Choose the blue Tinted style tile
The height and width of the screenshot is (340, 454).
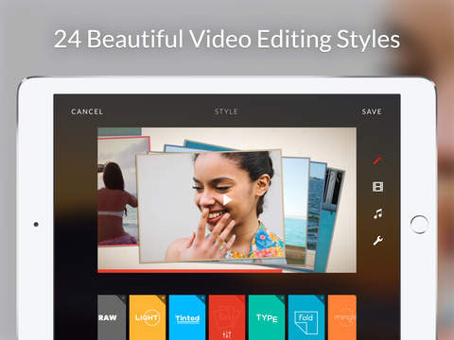pos(187,317)
